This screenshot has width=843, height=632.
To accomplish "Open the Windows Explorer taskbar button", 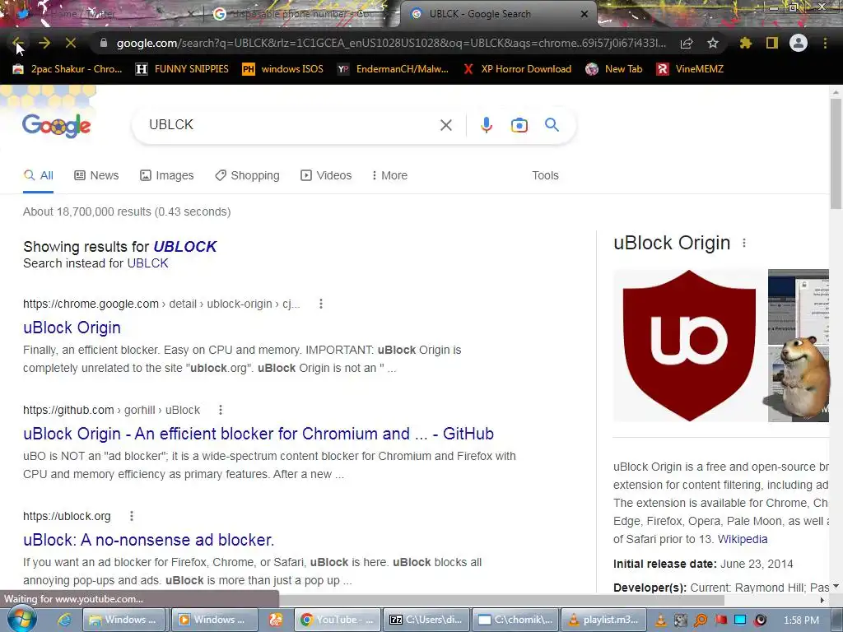I will tap(124, 620).
